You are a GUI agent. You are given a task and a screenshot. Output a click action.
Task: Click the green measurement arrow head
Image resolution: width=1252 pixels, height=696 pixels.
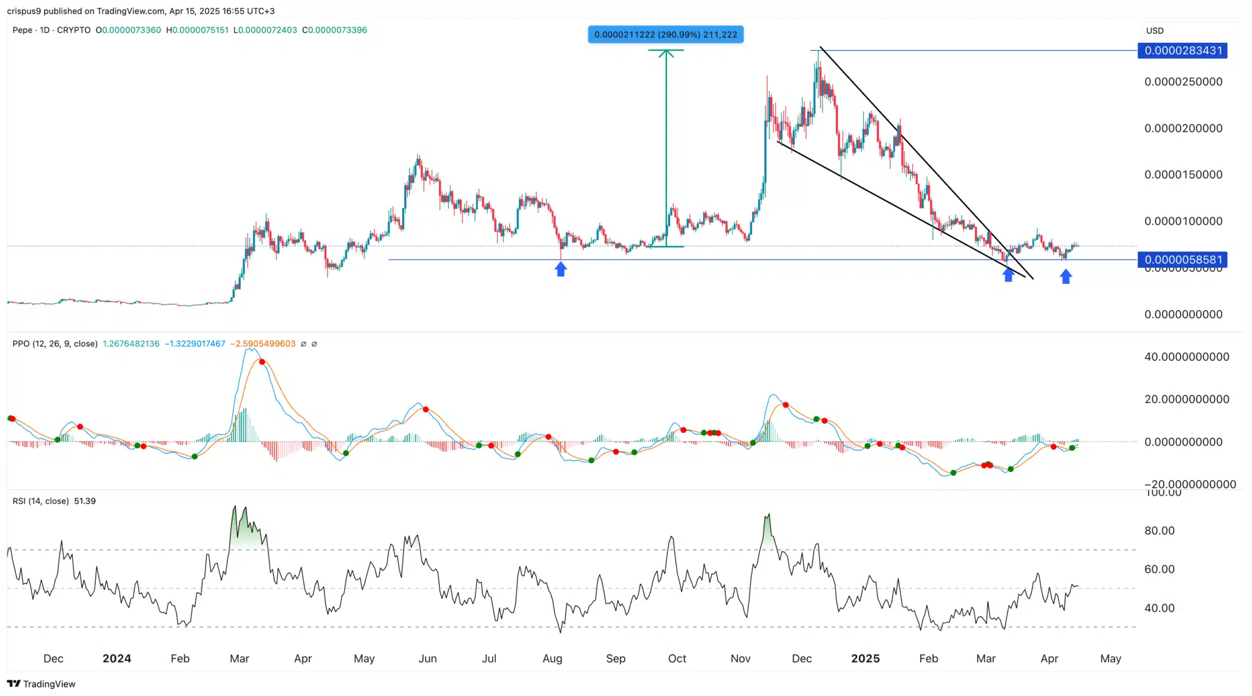[x=666, y=54]
